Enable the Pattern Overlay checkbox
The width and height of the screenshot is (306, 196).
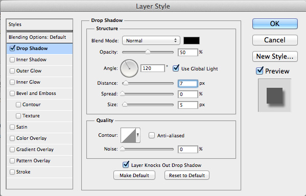pos(12,161)
